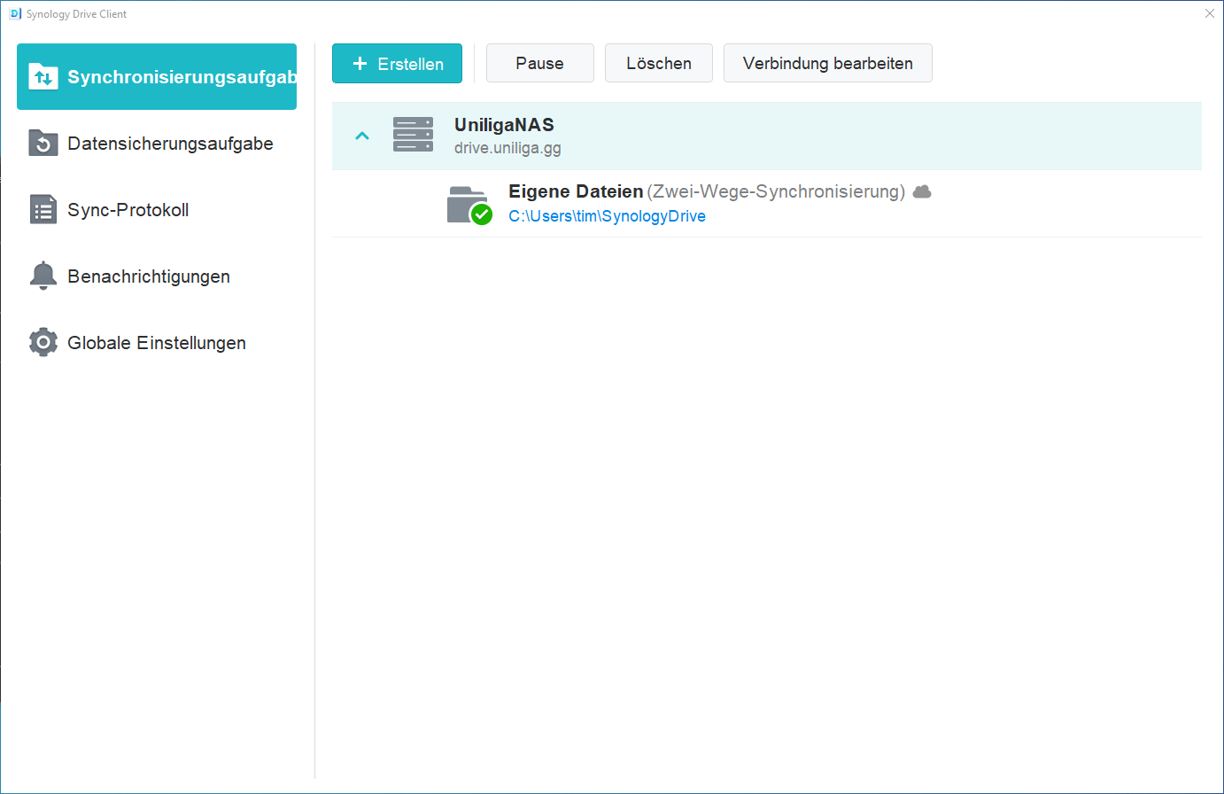The width and height of the screenshot is (1224, 794).
Task: Click the Benachrichtigungen bell icon
Action: (x=43, y=276)
